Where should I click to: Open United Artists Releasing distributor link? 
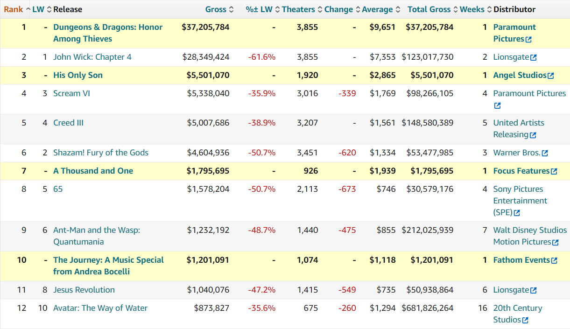pyautogui.click(x=519, y=128)
